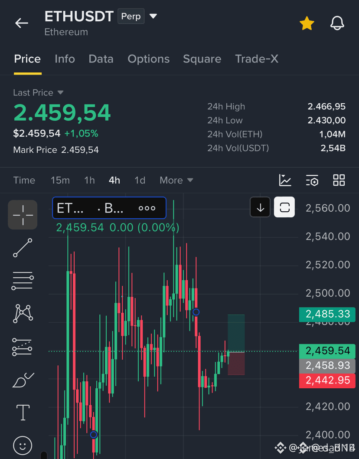Click the large green 2.459,54 last price

point(62,113)
